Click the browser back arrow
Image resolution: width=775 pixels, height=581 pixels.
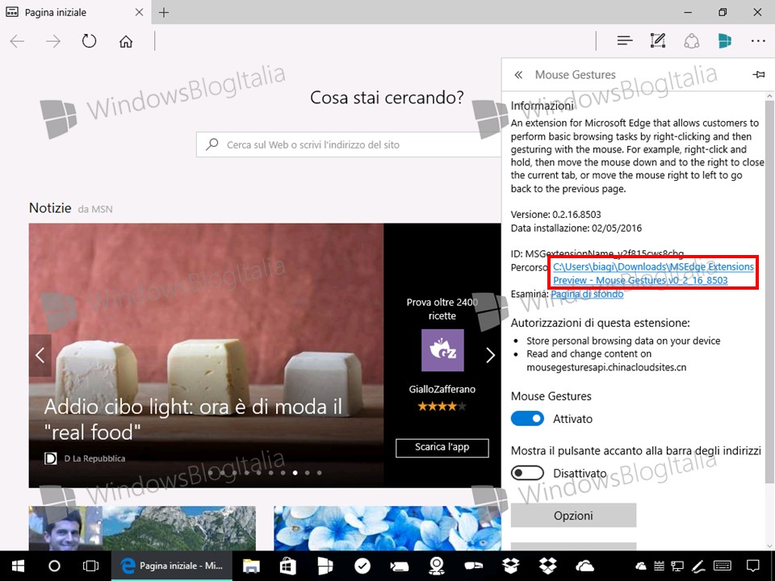(17, 41)
